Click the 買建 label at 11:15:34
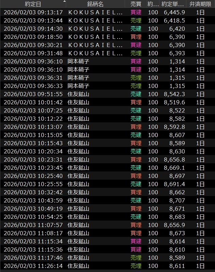Screen dimensions: 215x272 136,241
